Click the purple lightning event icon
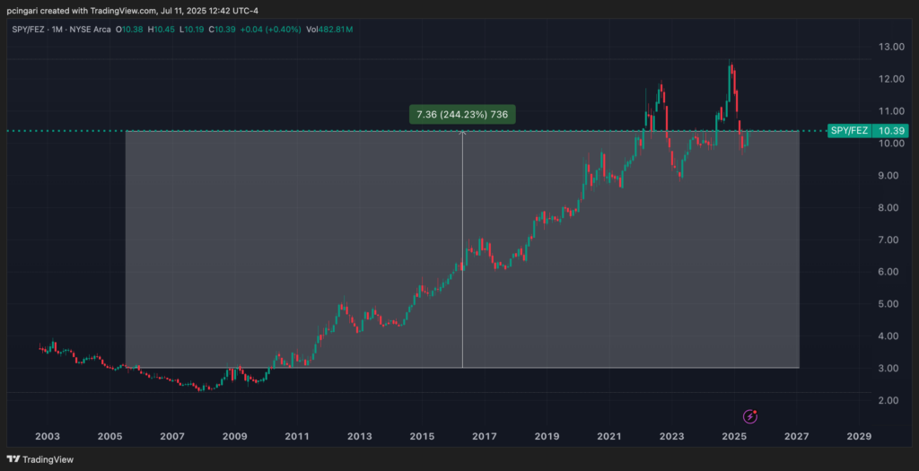Viewport: 919px width, 471px height. click(750, 416)
